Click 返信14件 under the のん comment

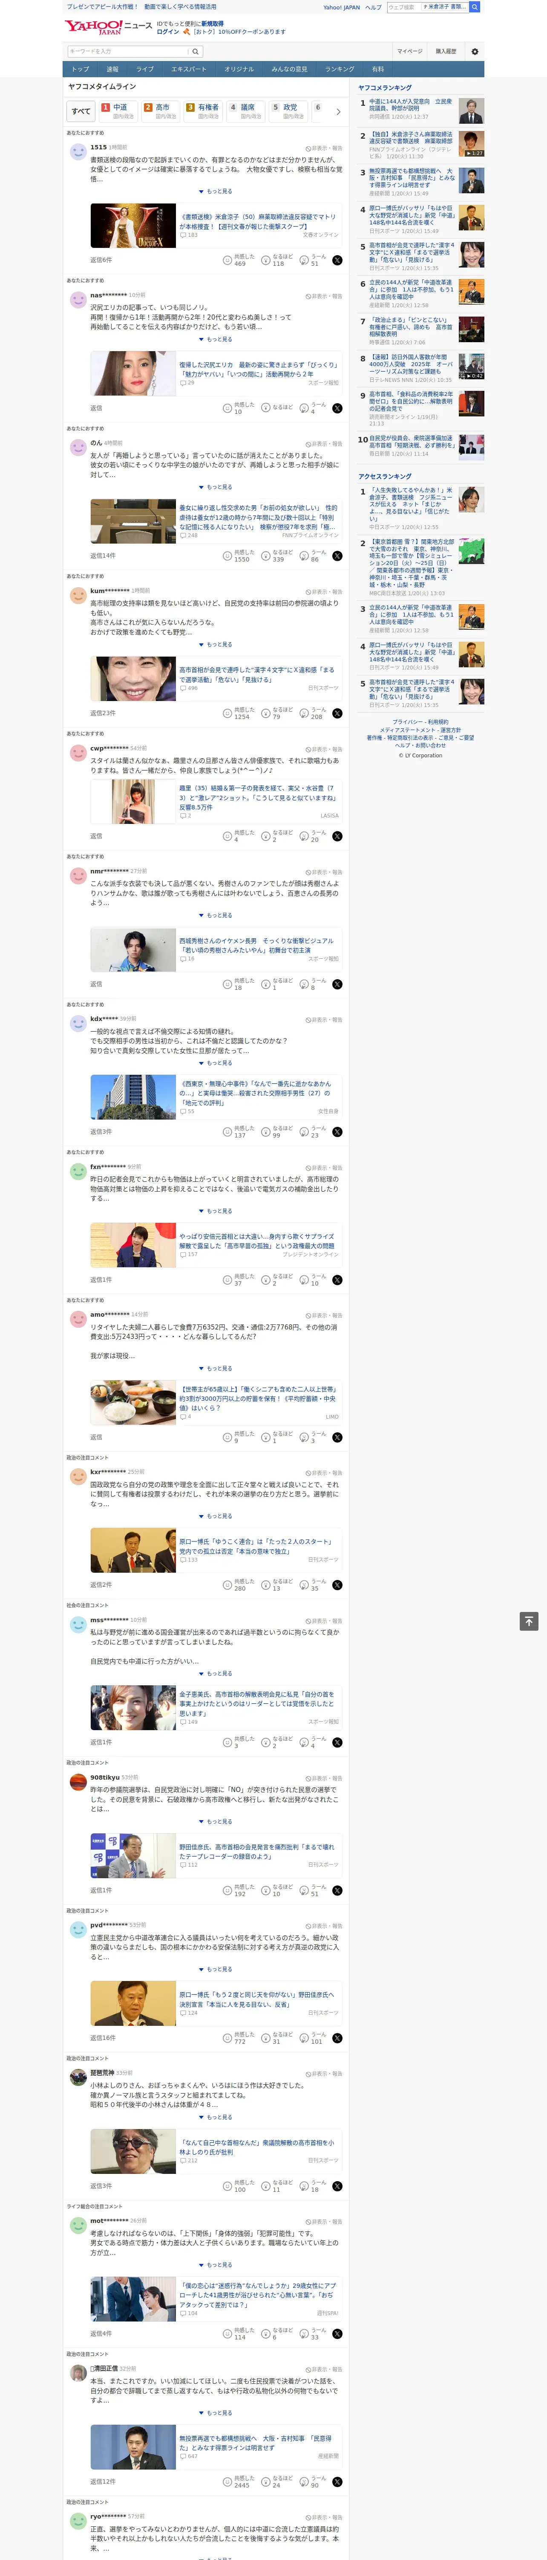pyautogui.click(x=102, y=556)
